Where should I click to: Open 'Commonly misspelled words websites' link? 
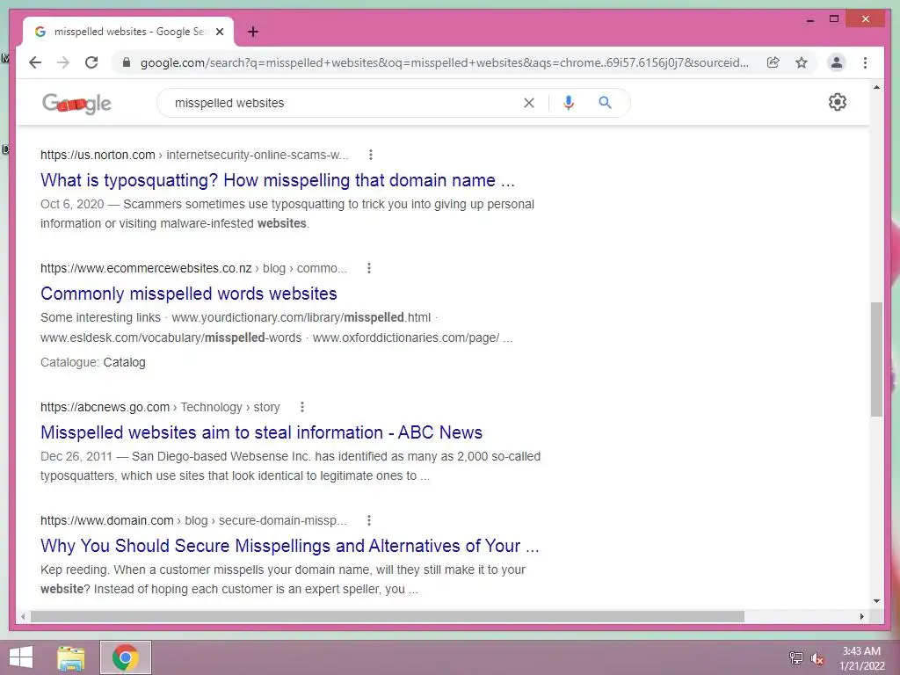pos(188,294)
